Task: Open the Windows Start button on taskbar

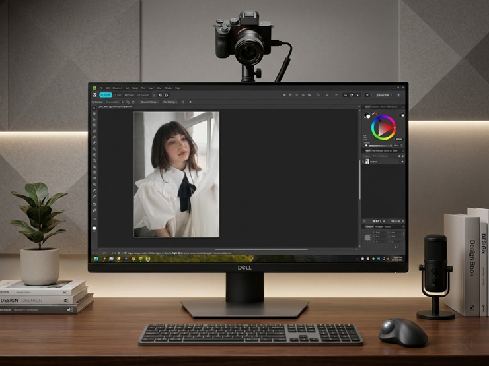Action: coord(96,259)
